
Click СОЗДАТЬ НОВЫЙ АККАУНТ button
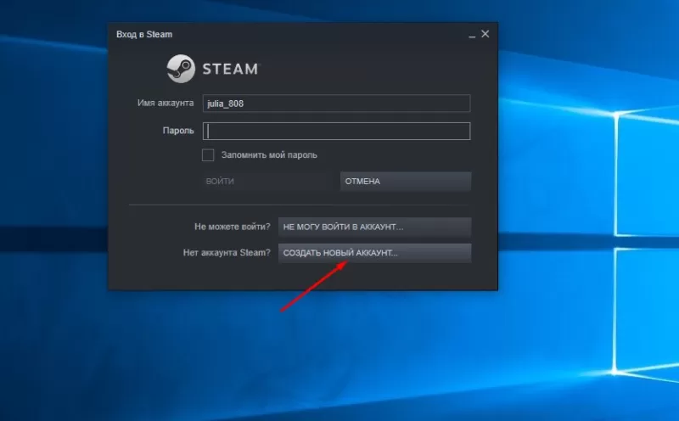[x=374, y=253]
